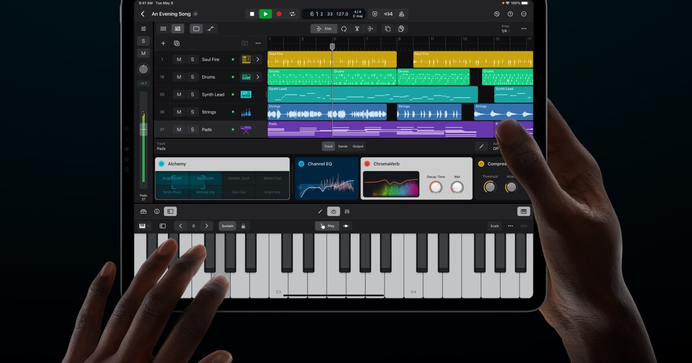Open the help question mark icon
This screenshot has width=692, height=363.
510,14
